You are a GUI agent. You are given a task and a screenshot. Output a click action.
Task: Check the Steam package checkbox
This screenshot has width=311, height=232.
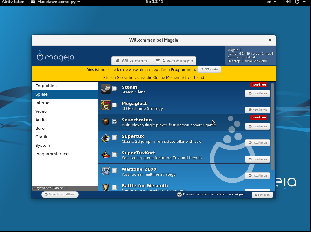[x=115, y=89]
